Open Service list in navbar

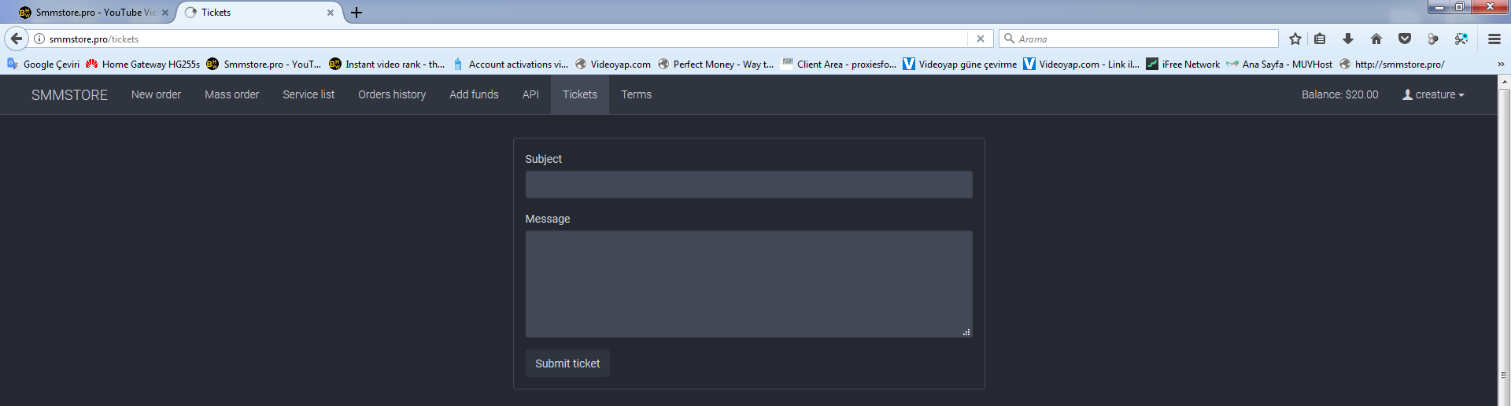(x=308, y=94)
